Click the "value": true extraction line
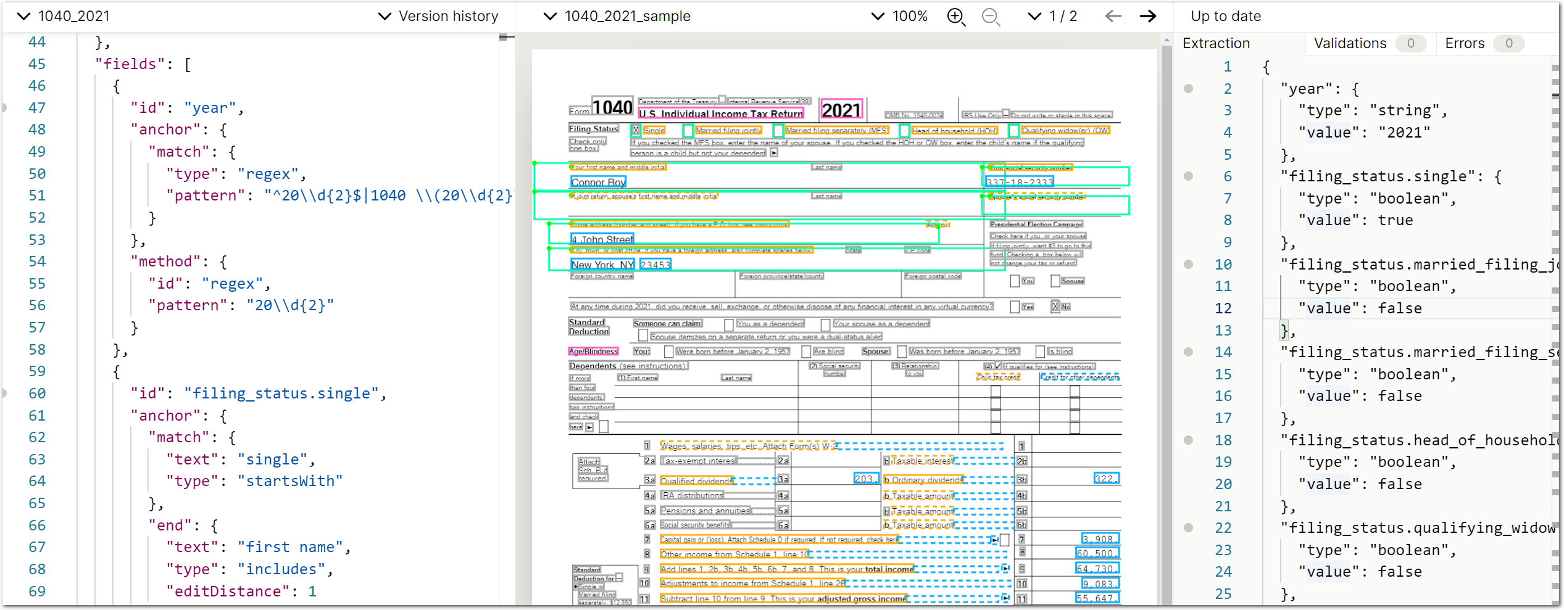The image size is (1564, 610). [x=1355, y=220]
